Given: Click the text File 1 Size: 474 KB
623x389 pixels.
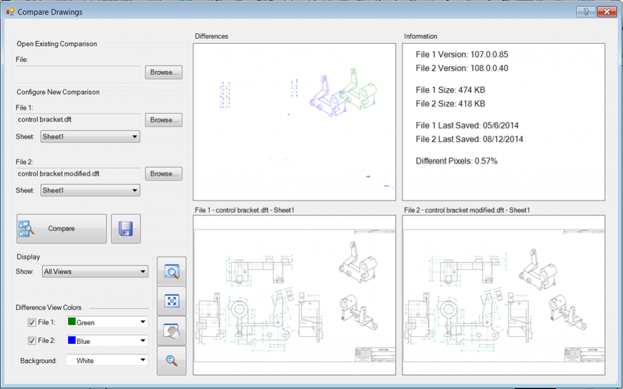Looking at the screenshot, I should 450,90.
